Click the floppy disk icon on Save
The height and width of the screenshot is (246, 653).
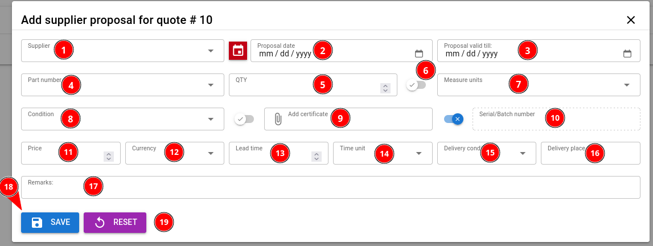point(37,222)
